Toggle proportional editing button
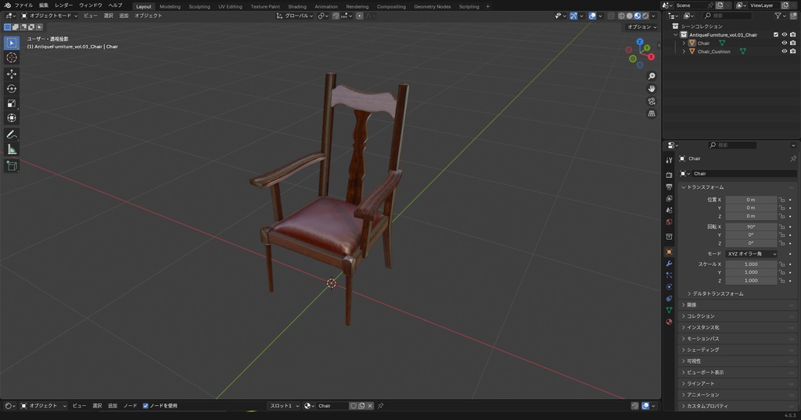Image resolution: width=801 pixels, height=420 pixels. 360,16
